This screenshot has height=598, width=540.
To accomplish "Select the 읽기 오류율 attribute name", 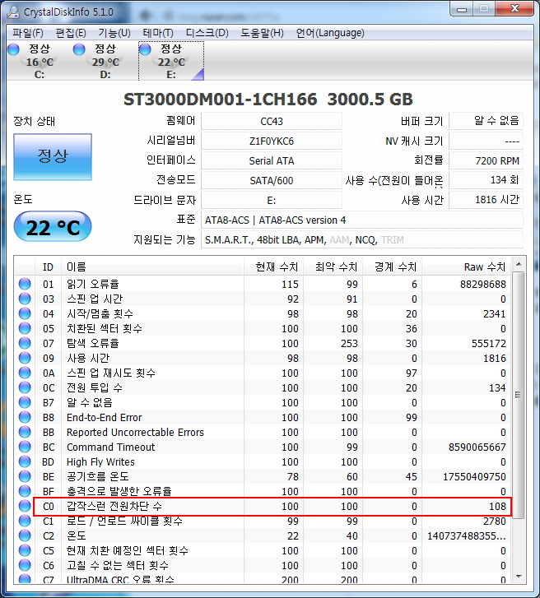I will pyautogui.click(x=93, y=284).
